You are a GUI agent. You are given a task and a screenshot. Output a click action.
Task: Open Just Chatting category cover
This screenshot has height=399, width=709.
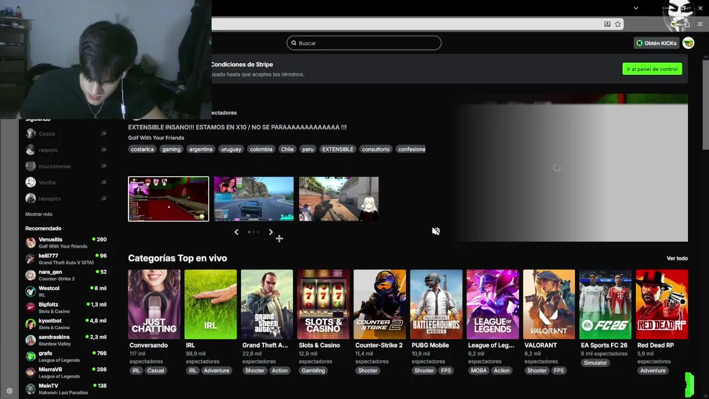154,304
